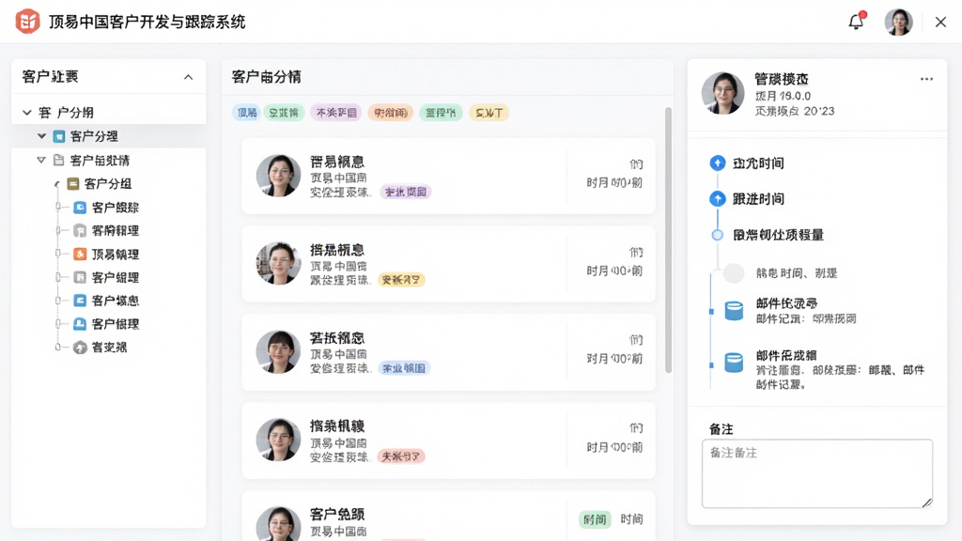Image resolution: width=962 pixels, height=541 pixels.
Task: Click the gray icon above the orange tree icon
Action: click(x=80, y=231)
